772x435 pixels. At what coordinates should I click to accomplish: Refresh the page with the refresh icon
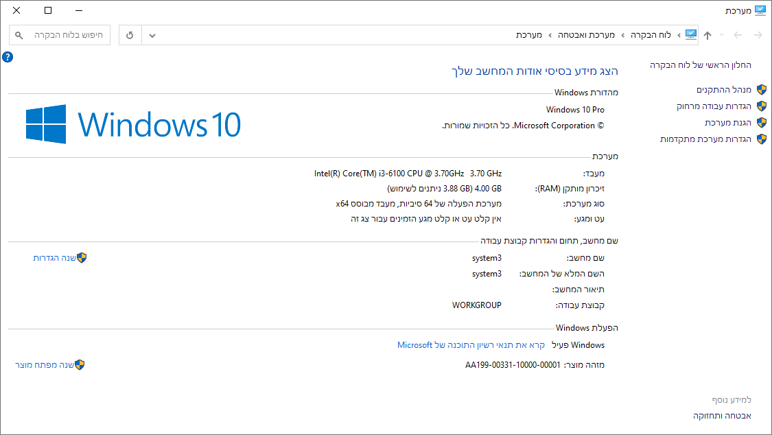pyautogui.click(x=130, y=36)
